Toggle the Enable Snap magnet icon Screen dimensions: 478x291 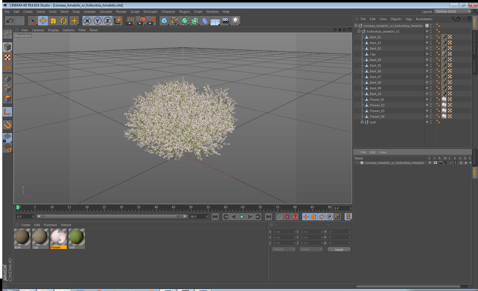coord(7,125)
